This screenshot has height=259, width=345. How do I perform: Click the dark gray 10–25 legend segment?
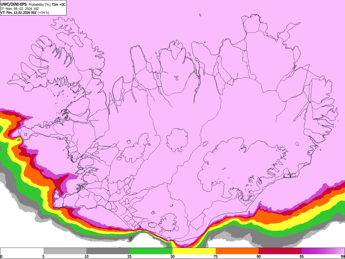(108, 251)
